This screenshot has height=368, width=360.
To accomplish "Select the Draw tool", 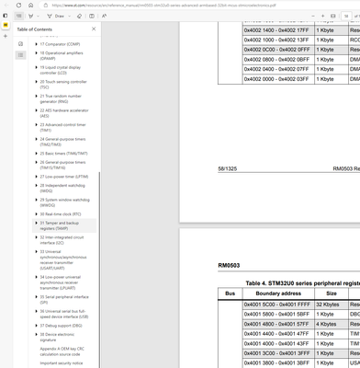I will (55, 16).
